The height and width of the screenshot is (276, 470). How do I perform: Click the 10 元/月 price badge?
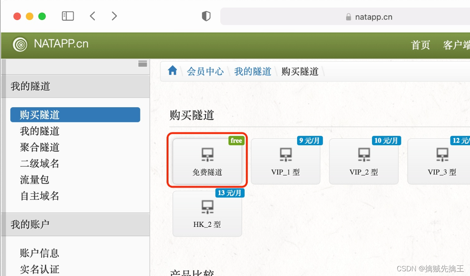click(387, 141)
